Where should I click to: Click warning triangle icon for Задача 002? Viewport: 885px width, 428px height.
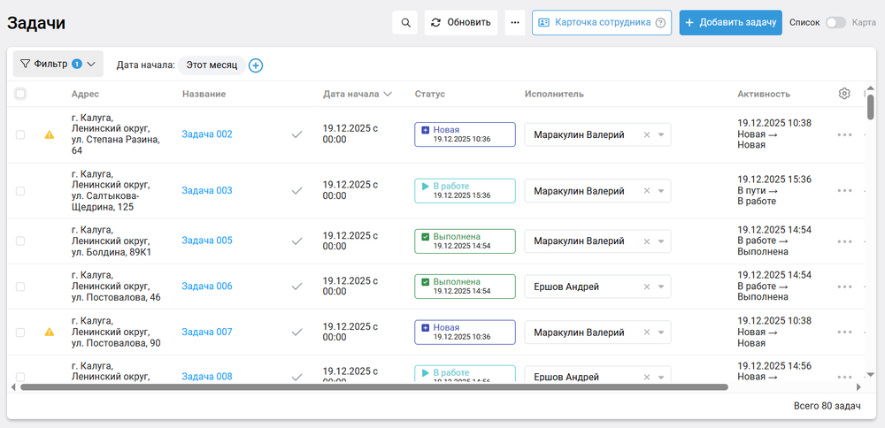click(x=50, y=134)
